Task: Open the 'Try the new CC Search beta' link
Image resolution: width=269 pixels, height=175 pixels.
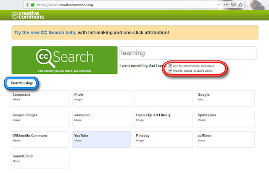Action: pos(45,33)
